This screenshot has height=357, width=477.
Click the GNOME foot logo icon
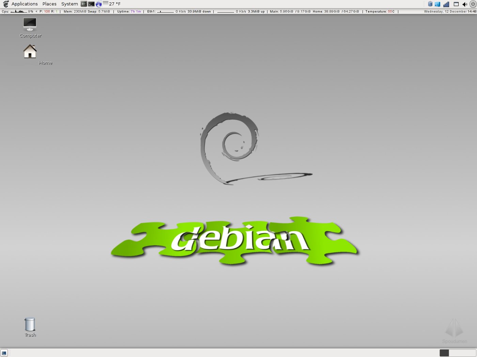[x=6, y=4]
